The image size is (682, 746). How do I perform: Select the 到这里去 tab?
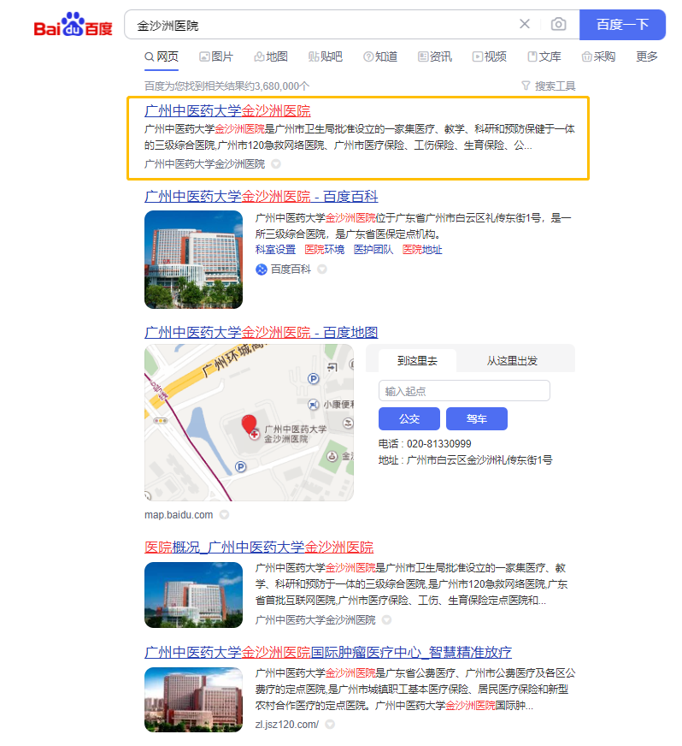pyautogui.click(x=417, y=361)
